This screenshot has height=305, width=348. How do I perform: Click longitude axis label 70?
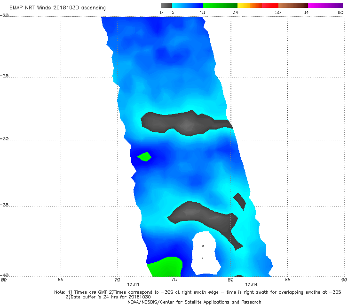coord(117,280)
